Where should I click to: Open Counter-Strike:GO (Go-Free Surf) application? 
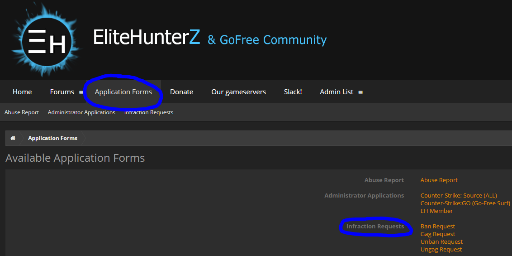pyautogui.click(x=465, y=203)
